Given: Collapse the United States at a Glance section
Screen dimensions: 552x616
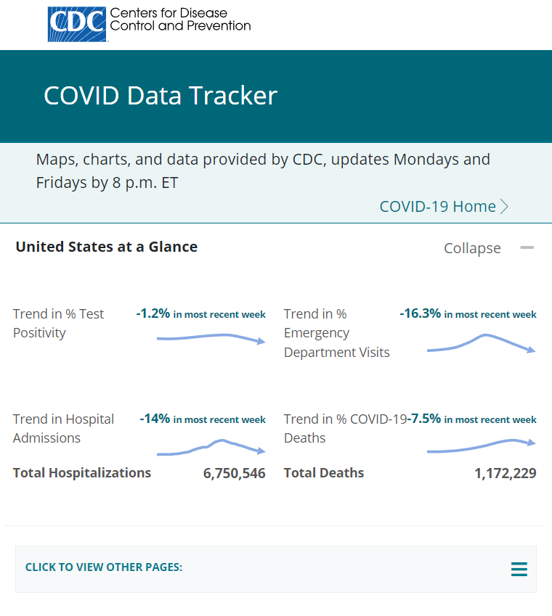Looking at the screenshot, I should [x=472, y=247].
